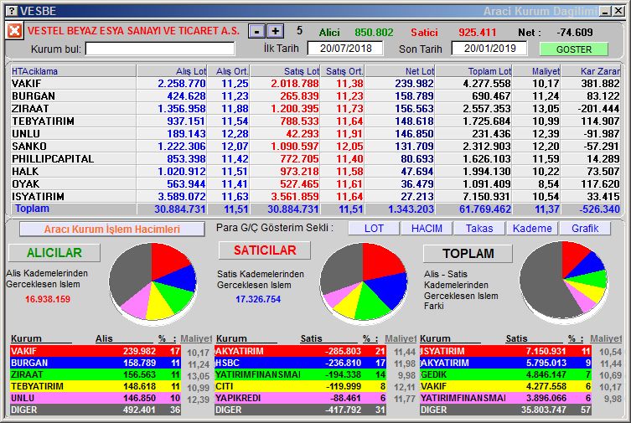The image size is (631, 423).
Task: Click the Alici value 850.802
Action: [x=374, y=32]
